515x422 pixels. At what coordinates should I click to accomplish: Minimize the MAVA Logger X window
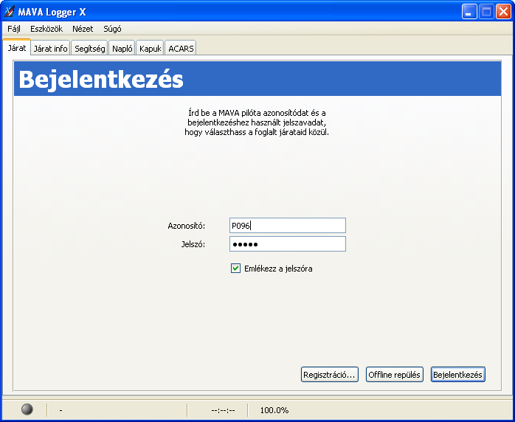(469, 12)
